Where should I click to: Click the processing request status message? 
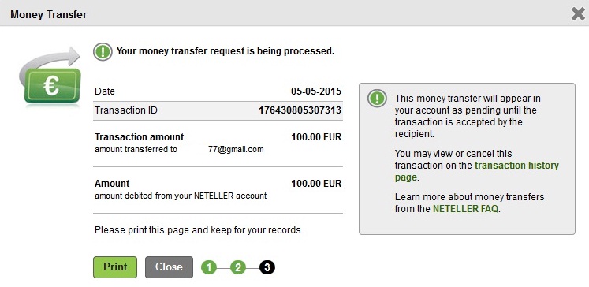click(x=226, y=51)
